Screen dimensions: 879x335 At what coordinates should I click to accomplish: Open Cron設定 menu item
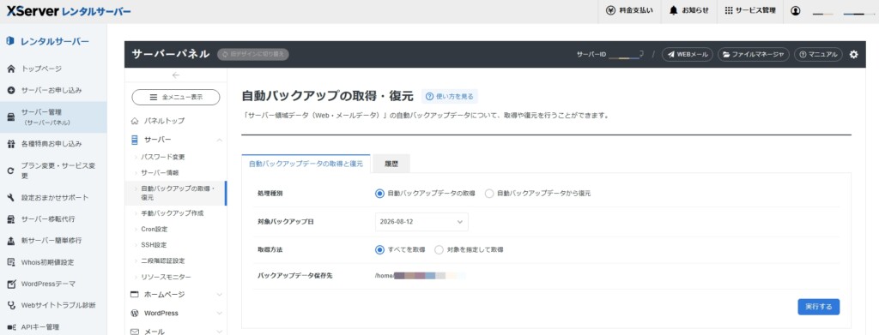click(x=155, y=230)
